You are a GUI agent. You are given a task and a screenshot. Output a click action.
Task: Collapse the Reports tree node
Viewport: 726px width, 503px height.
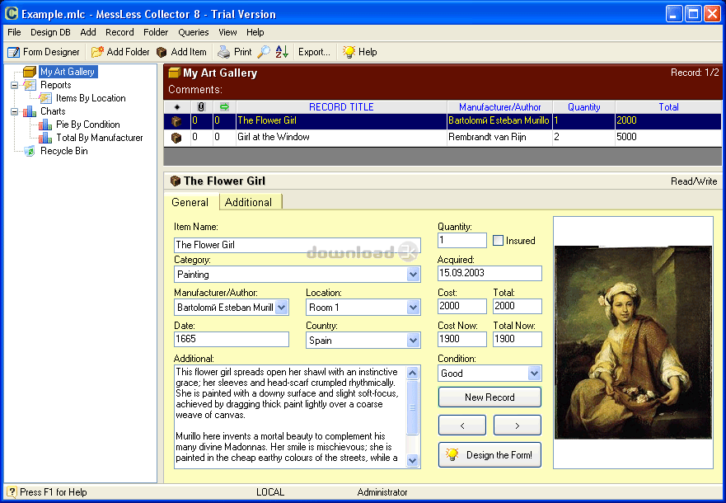point(15,85)
